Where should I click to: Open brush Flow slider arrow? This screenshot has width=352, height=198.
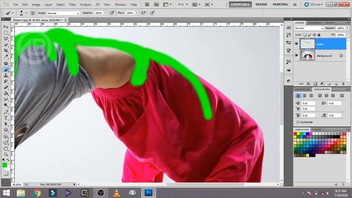coord(137,13)
